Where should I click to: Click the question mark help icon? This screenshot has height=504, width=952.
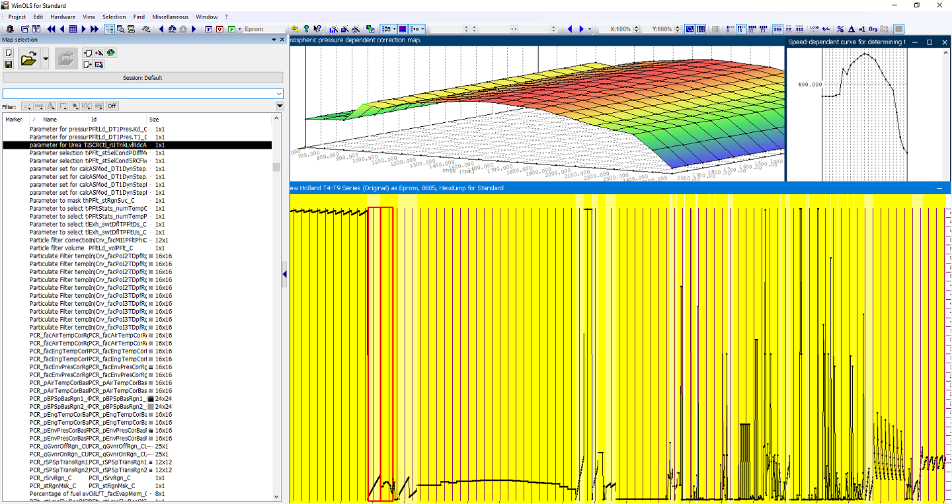306,29
